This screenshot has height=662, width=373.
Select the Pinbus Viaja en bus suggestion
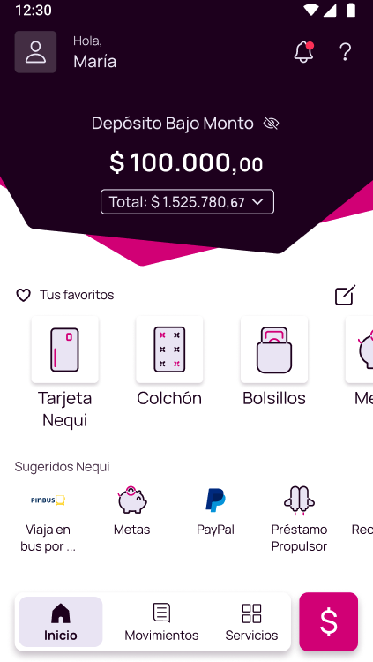(x=48, y=519)
